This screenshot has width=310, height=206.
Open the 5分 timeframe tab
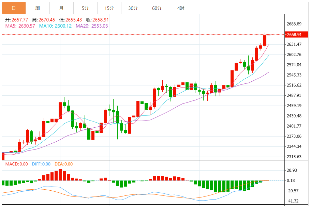[85, 8]
